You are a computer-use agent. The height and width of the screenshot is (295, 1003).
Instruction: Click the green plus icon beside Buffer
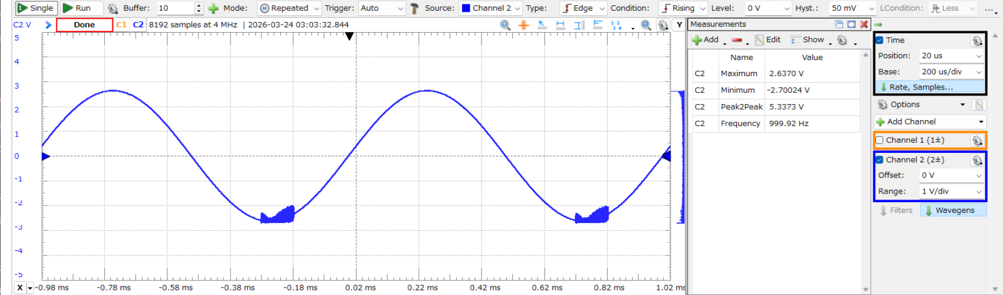pos(213,9)
